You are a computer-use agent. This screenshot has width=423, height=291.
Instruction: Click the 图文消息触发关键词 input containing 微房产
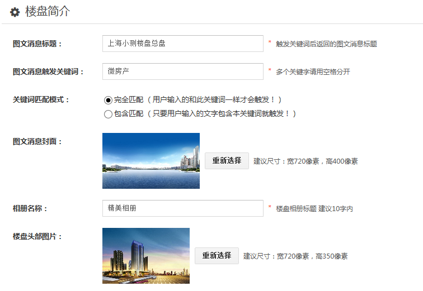point(182,71)
